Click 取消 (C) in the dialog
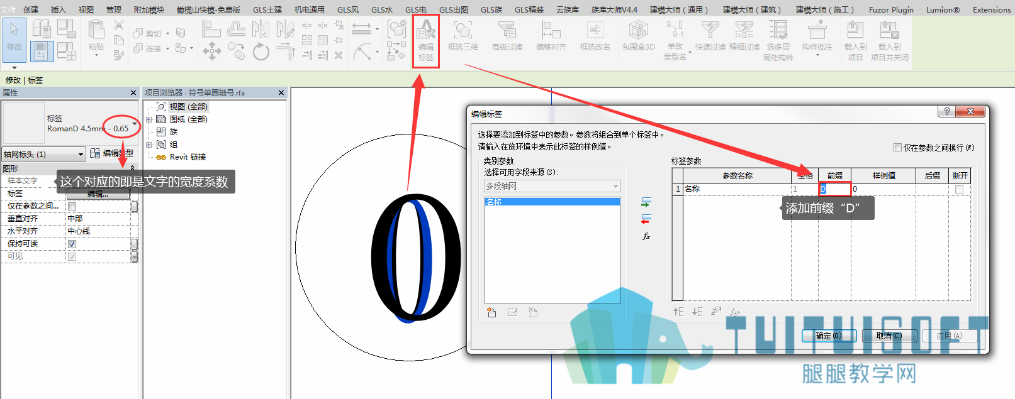 pyautogui.click(x=889, y=336)
